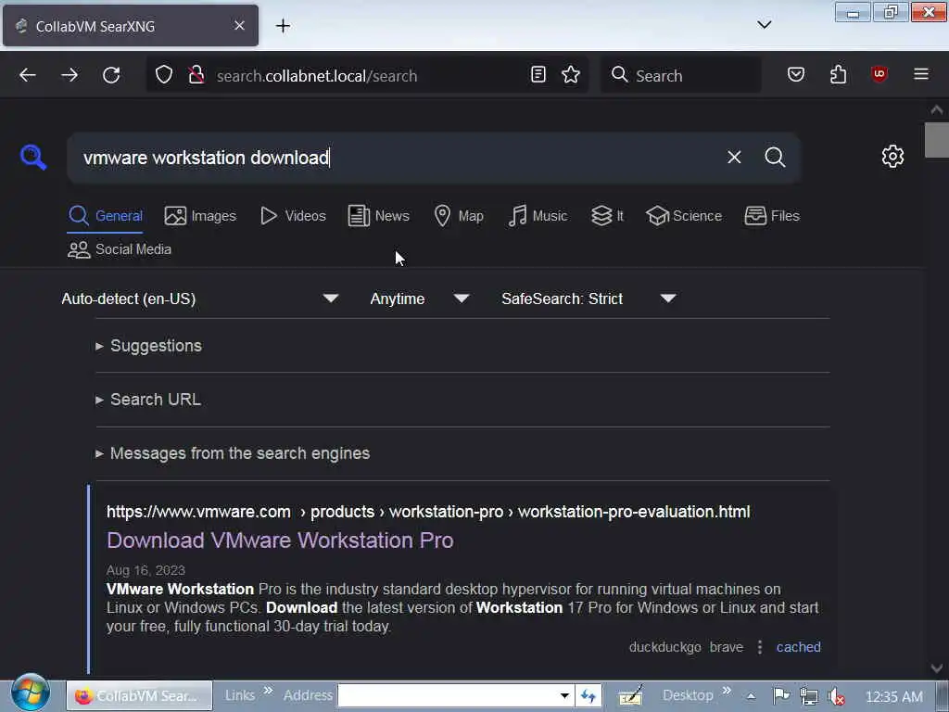
Task: Switch to the Social Media category
Action: click(120, 249)
